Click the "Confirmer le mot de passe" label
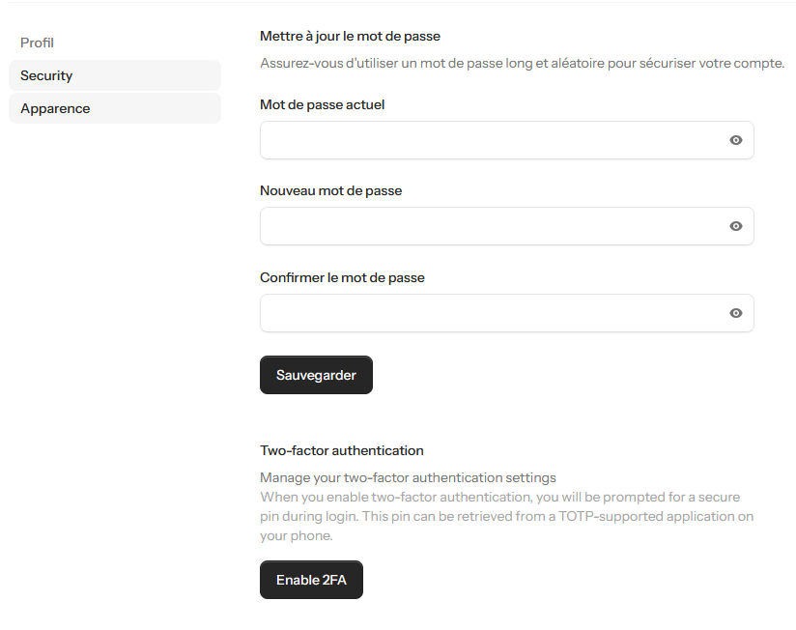 click(342, 277)
